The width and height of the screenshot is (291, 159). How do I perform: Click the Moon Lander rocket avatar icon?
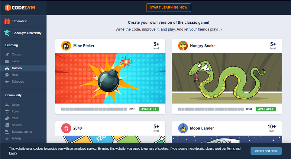[183, 128]
